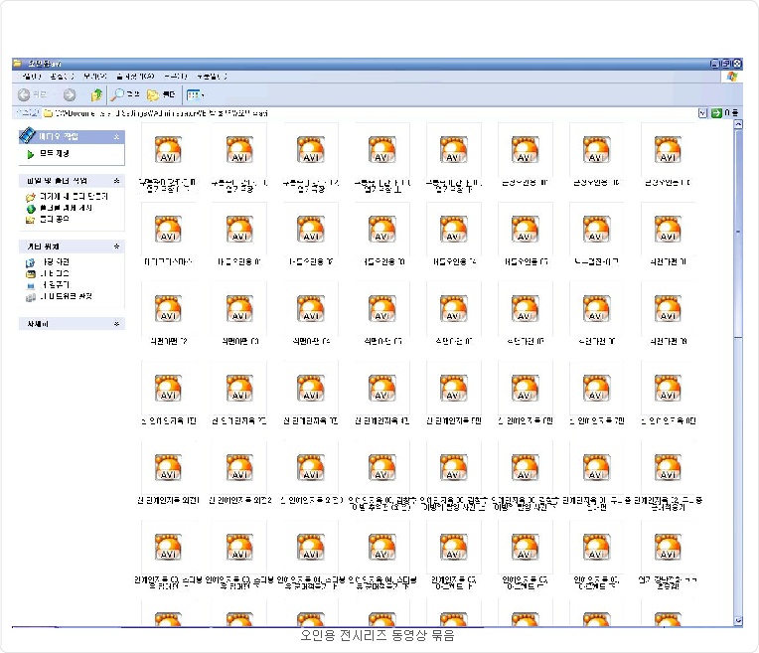Go up one folder level using Up icon
This screenshot has height=653, width=759.
(96, 95)
